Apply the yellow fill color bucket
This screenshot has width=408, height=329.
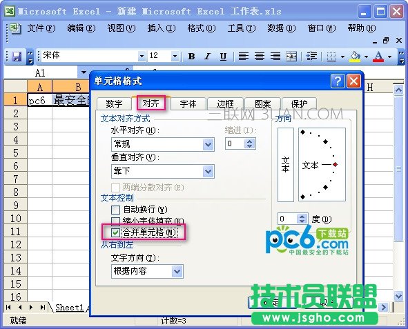click(355, 56)
